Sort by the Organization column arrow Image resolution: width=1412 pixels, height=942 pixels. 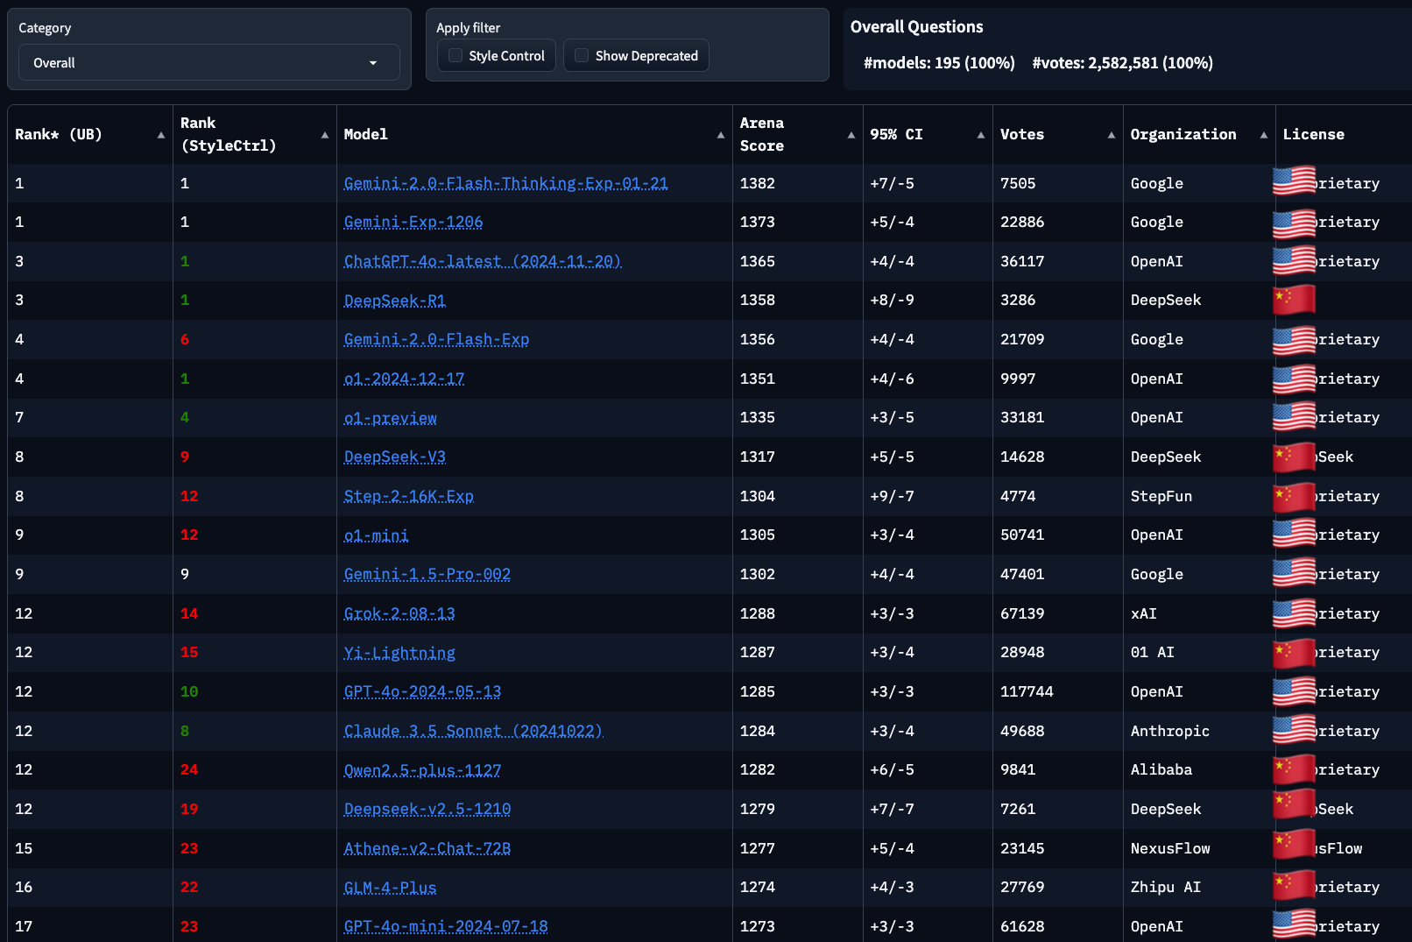click(1264, 135)
